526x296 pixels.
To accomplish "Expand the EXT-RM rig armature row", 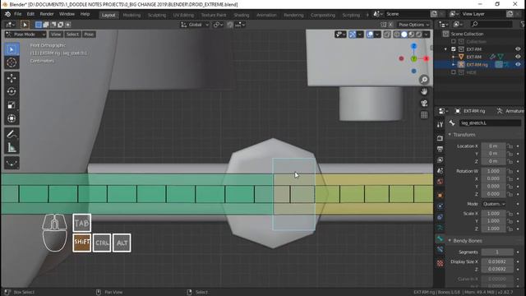I will point(454,64).
